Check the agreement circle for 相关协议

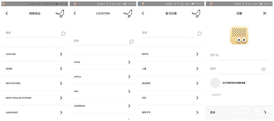pos(215,83)
